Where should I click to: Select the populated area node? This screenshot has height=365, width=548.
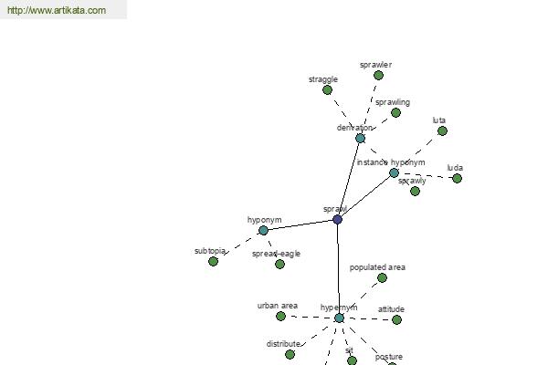(x=383, y=277)
